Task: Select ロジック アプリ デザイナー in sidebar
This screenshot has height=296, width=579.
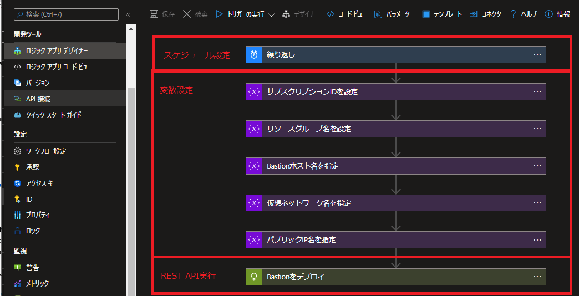Action: (x=65, y=50)
